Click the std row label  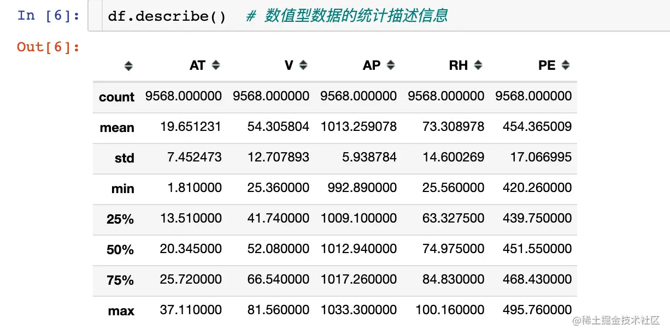pos(125,158)
